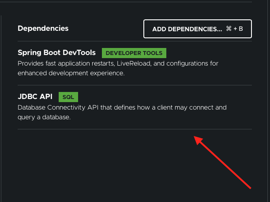Click the ⌘ command symbol in the button
270x202 pixels.
coord(229,29)
